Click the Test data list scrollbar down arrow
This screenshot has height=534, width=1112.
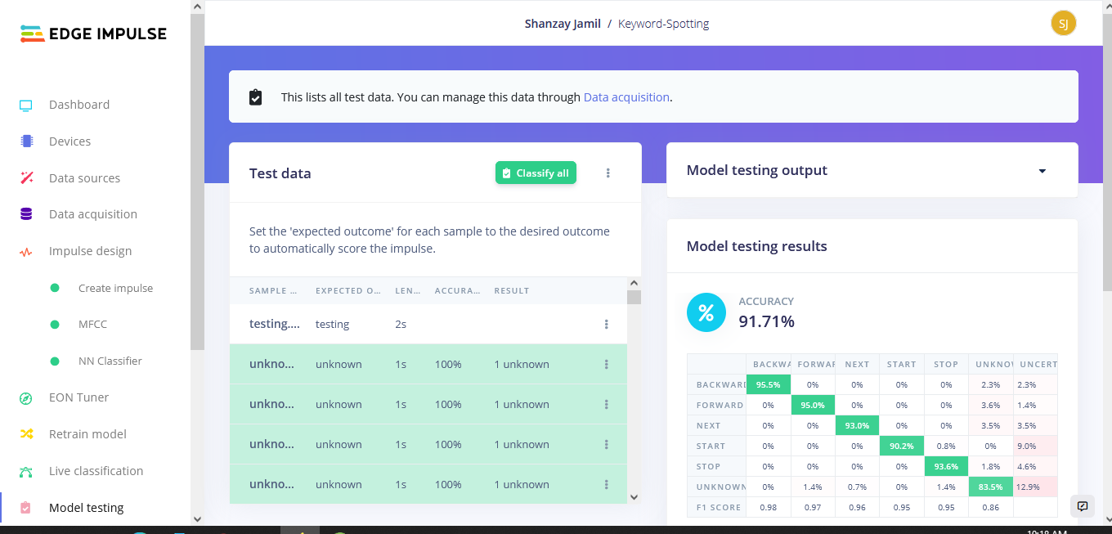tap(634, 496)
